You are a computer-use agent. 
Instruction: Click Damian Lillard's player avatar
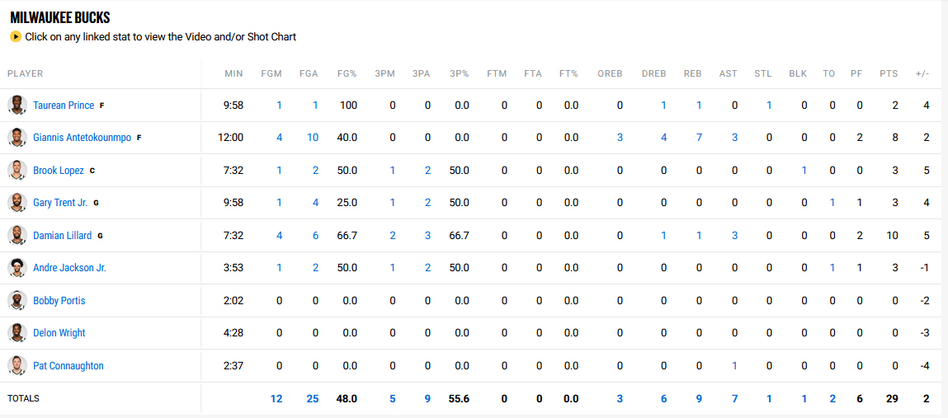click(17, 235)
